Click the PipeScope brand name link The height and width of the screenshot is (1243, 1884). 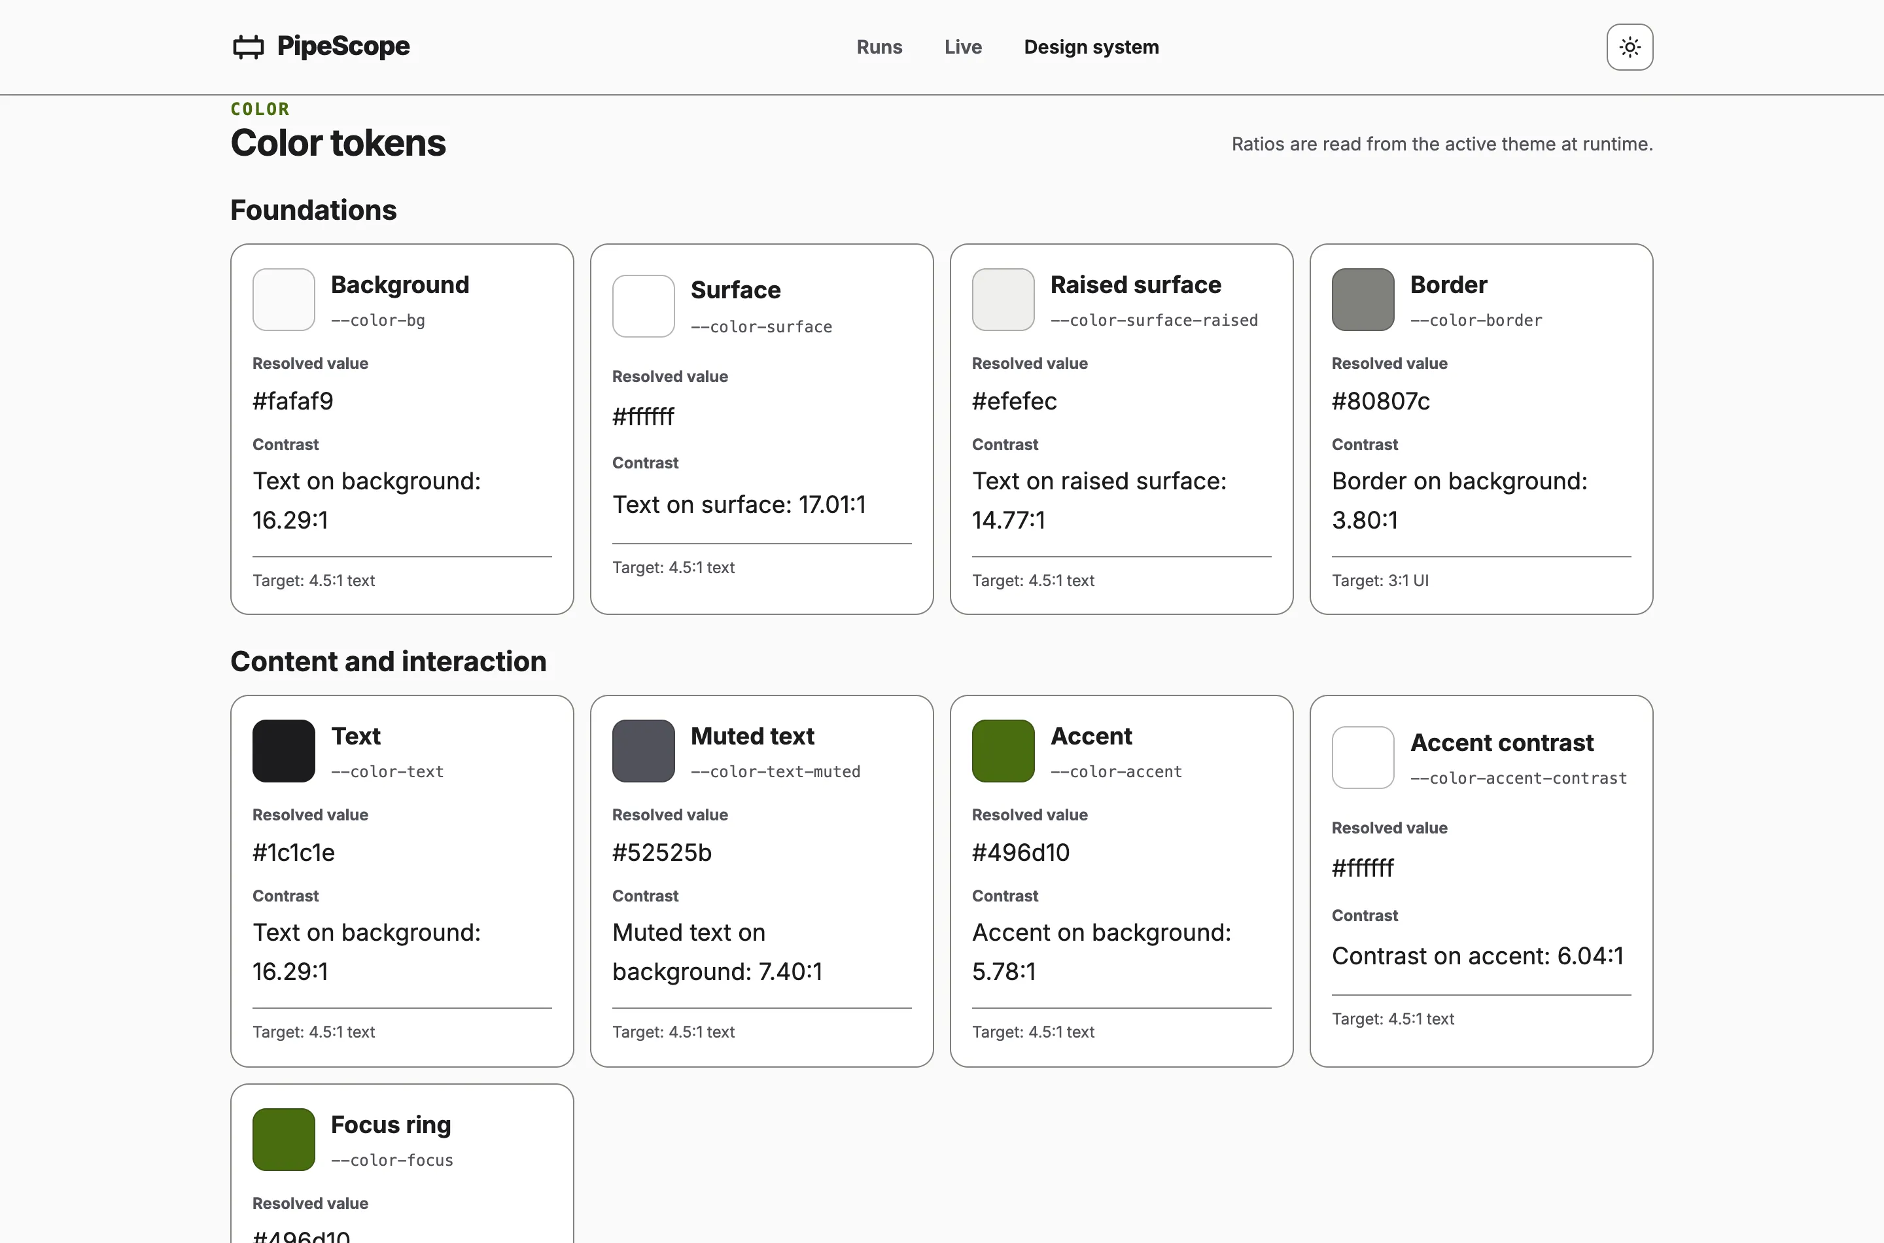coord(343,46)
